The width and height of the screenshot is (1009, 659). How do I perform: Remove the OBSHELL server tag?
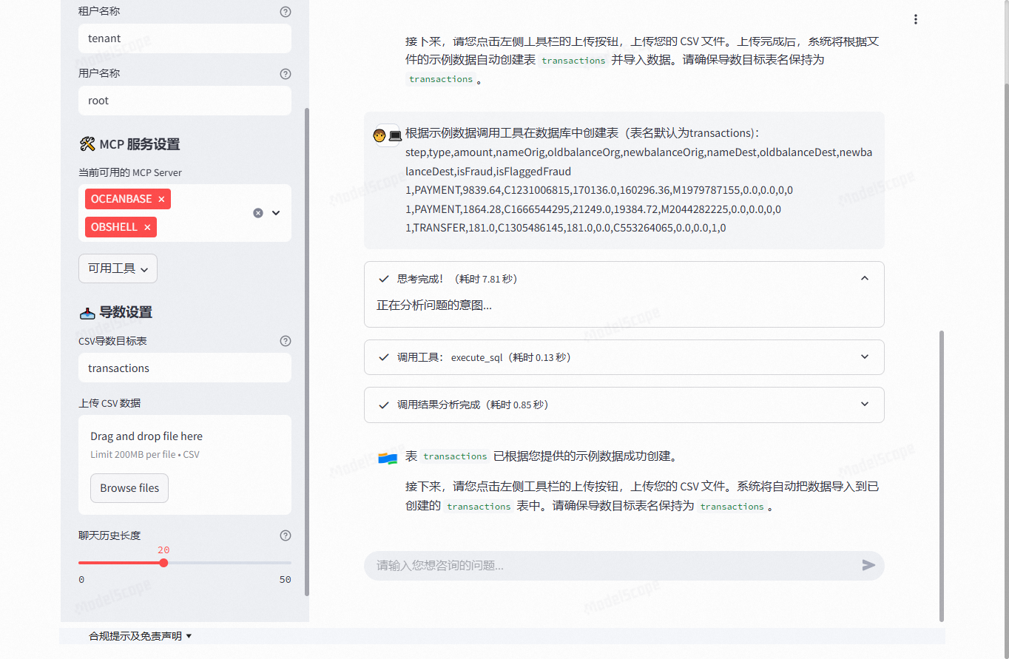click(149, 227)
